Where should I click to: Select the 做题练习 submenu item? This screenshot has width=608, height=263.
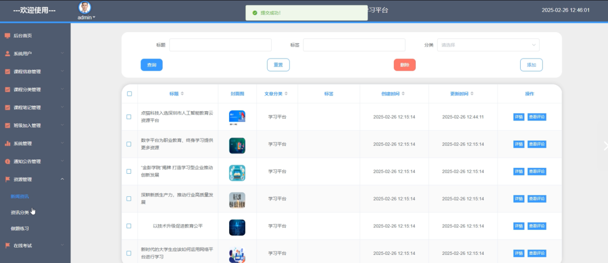(20, 228)
